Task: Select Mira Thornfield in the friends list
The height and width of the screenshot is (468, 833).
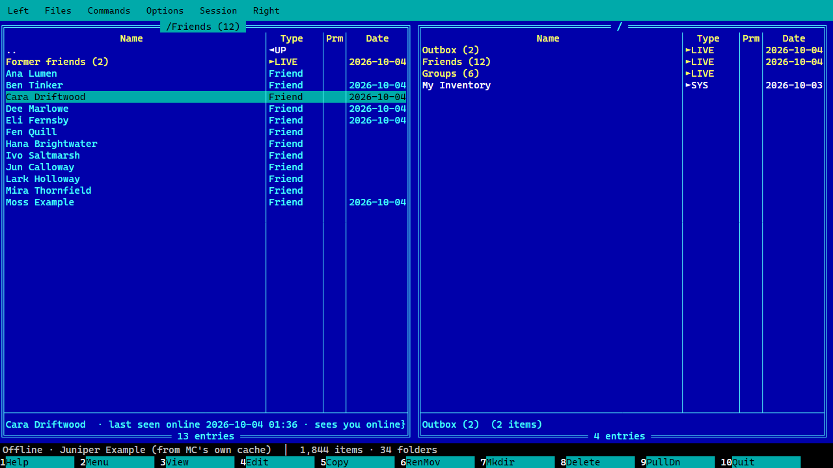Action: click(206, 190)
